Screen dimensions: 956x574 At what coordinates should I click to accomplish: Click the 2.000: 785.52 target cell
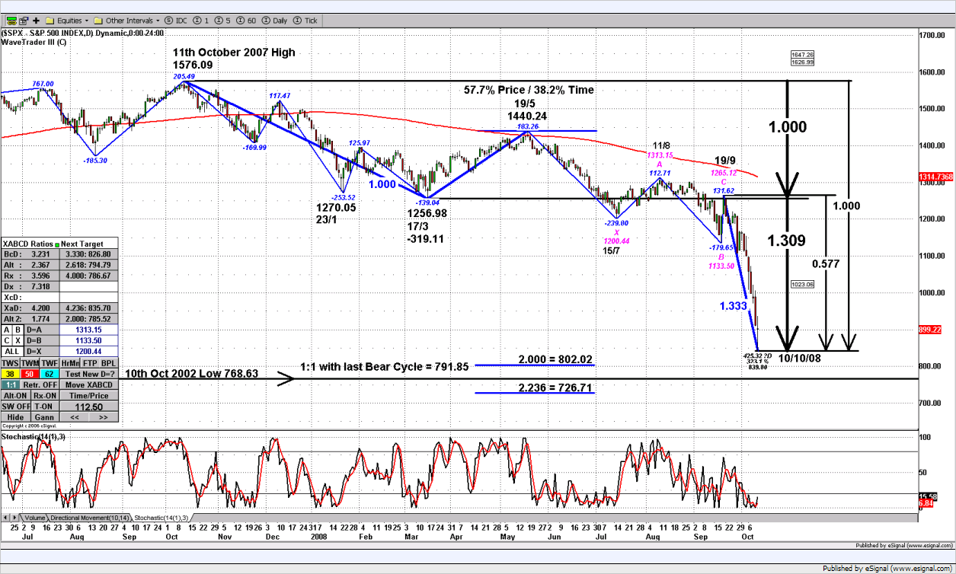(x=89, y=318)
